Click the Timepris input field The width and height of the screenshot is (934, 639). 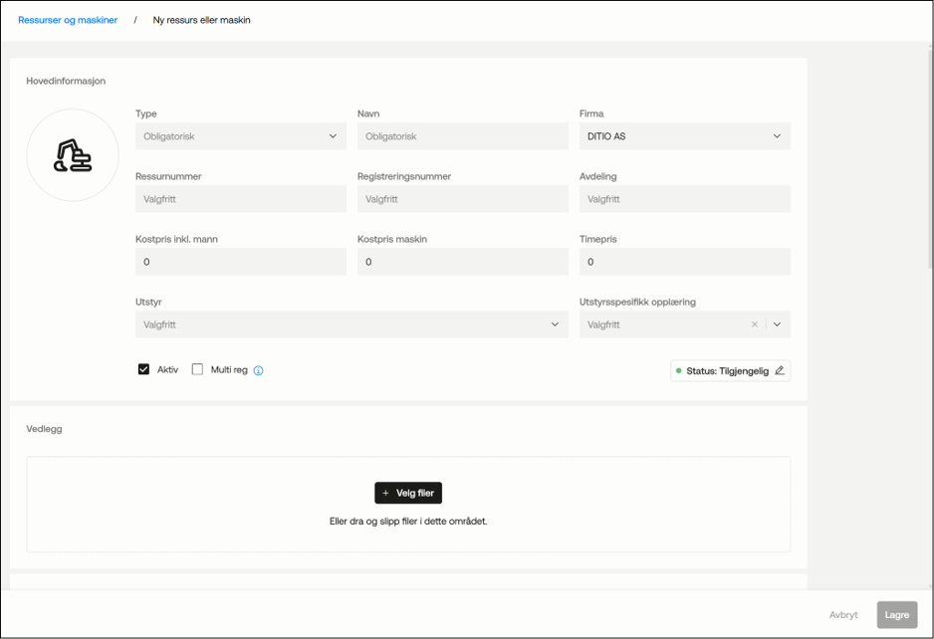(x=684, y=262)
